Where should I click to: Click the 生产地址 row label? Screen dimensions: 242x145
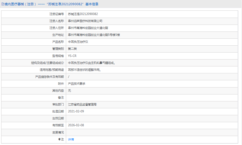(58, 35)
